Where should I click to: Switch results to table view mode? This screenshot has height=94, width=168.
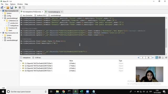coord(160,57)
